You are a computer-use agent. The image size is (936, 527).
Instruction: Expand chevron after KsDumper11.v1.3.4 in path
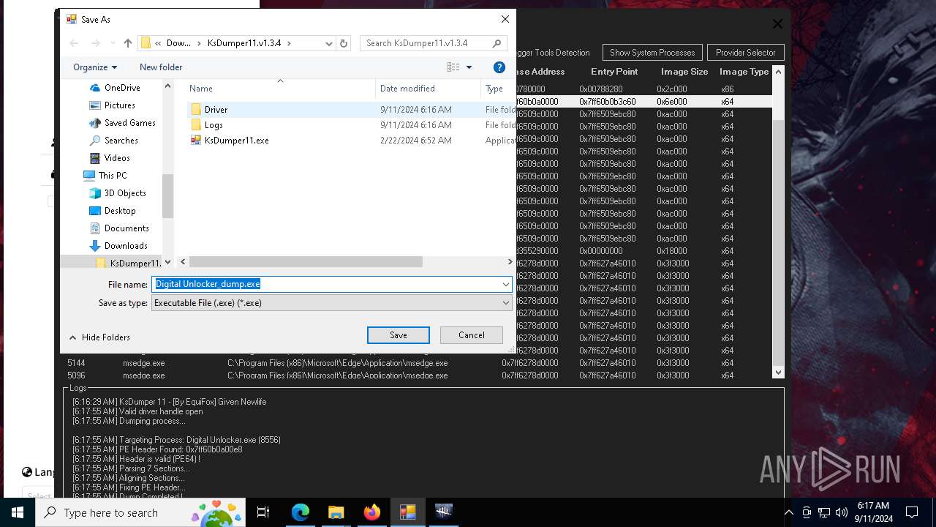click(x=289, y=43)
